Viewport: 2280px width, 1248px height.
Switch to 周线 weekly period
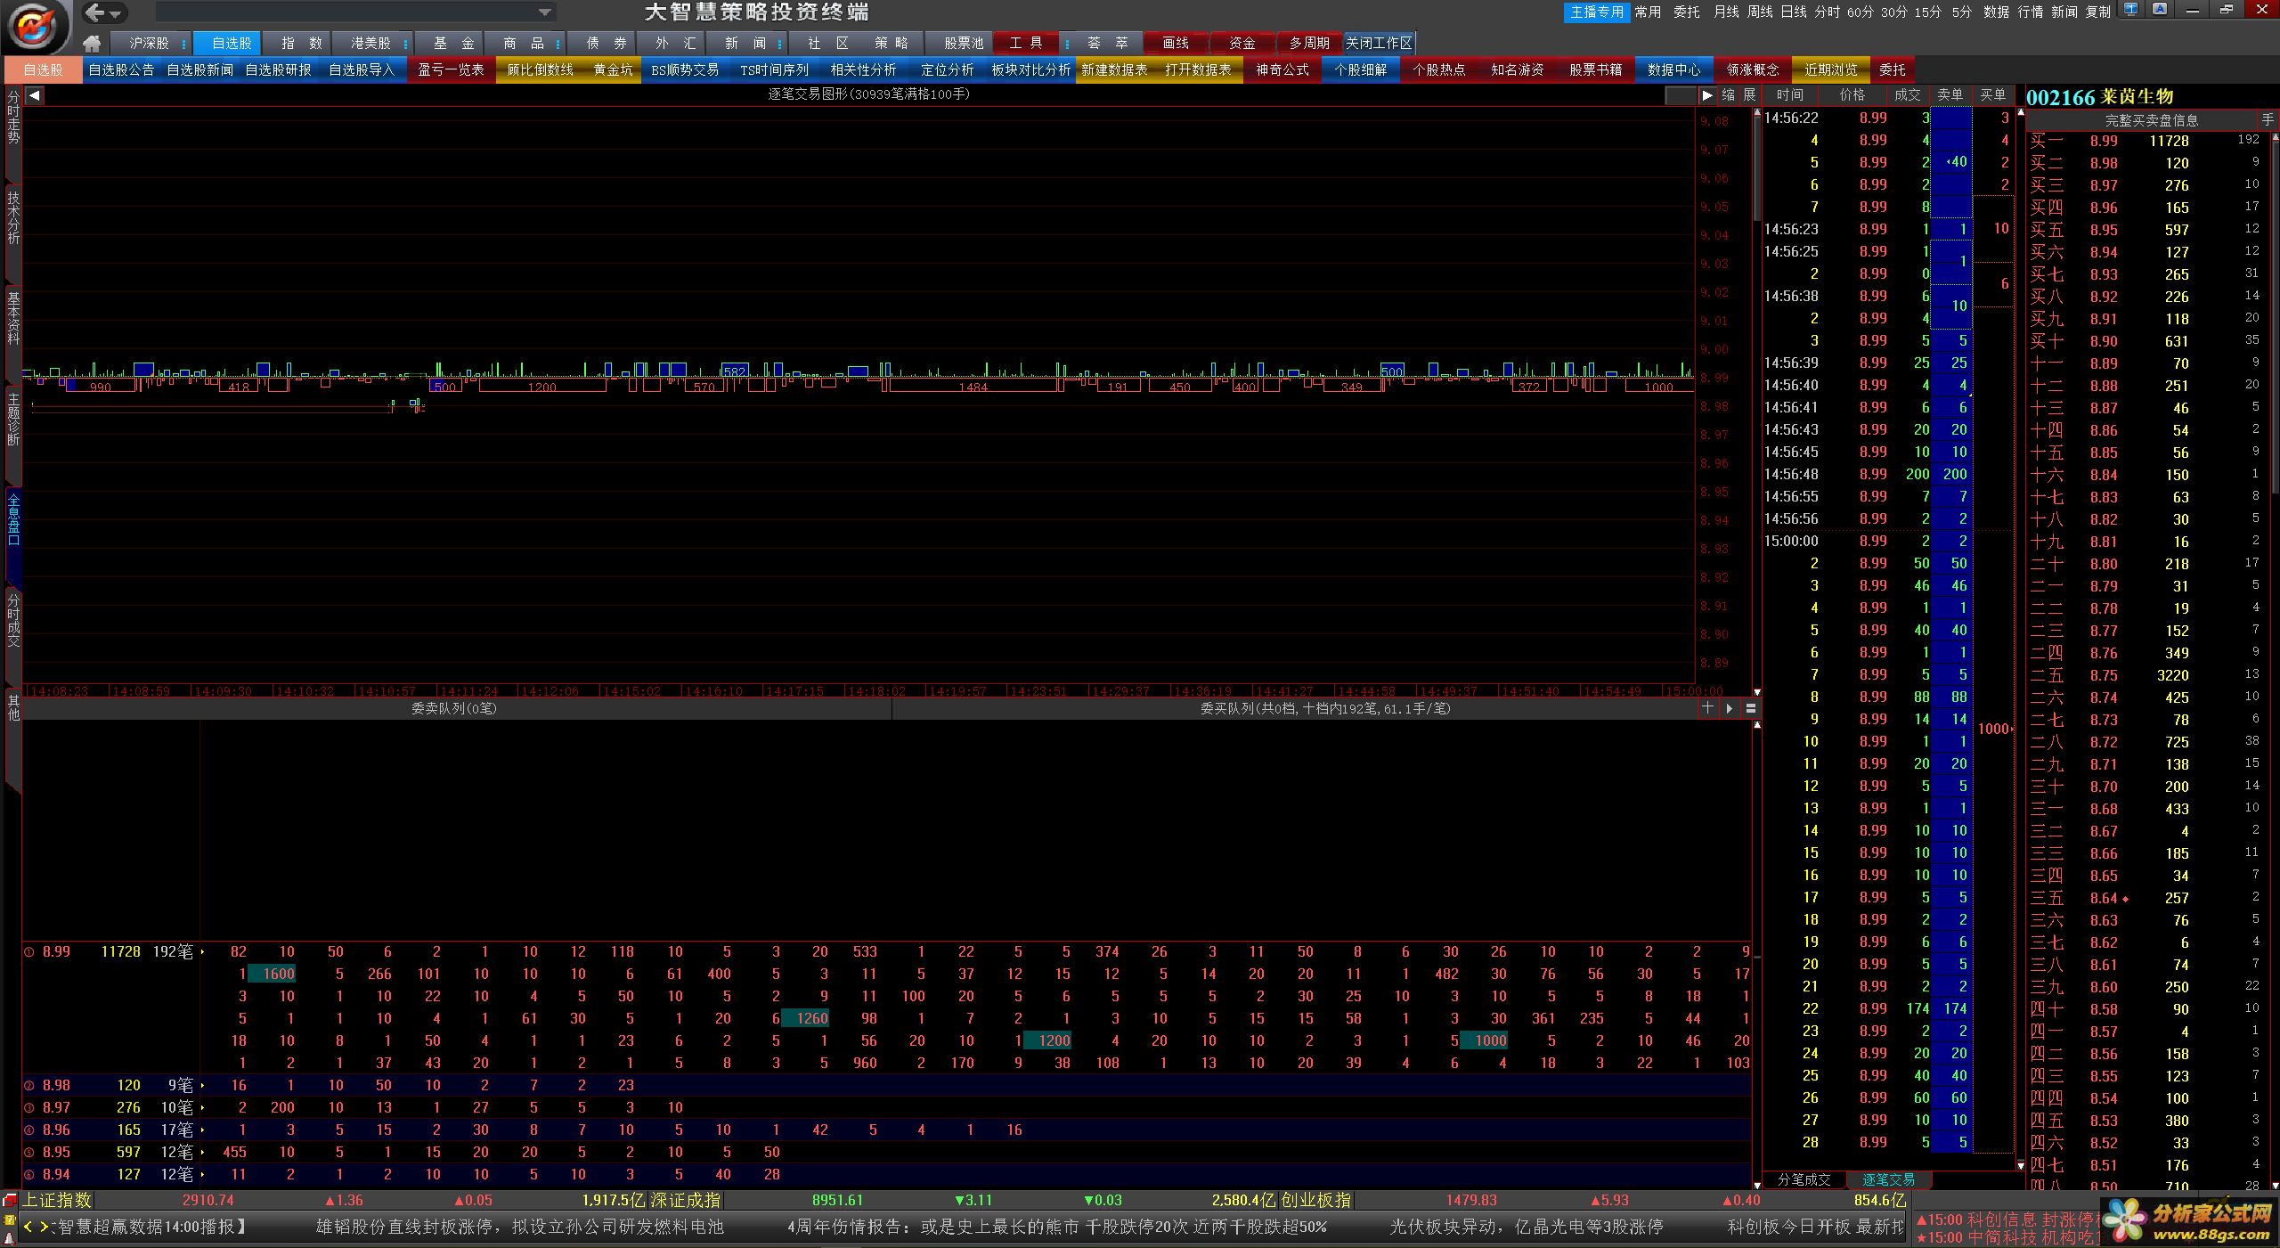[1760, 12]
